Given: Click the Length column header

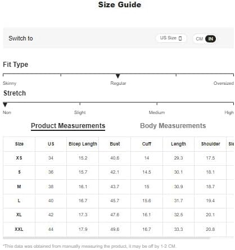Looking at the screenshot, I should pyautogui.click(x=178, y=144).
